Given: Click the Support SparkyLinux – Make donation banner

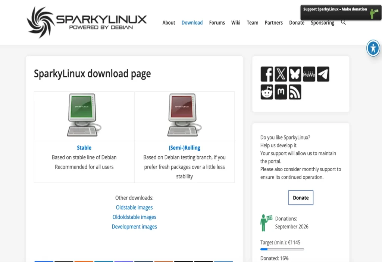Looking at the screenshot, I should point(341,12).
